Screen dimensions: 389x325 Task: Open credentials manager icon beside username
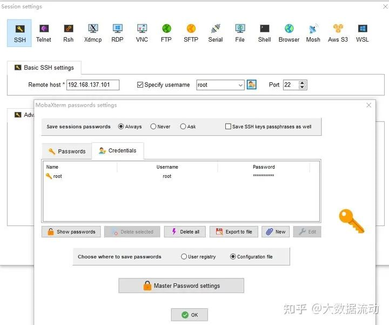click(x=252, y=85)
